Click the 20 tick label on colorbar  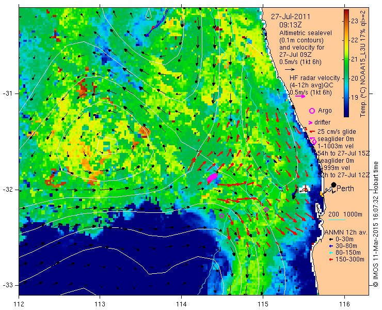pyautogui.click(x=354, y=79)
